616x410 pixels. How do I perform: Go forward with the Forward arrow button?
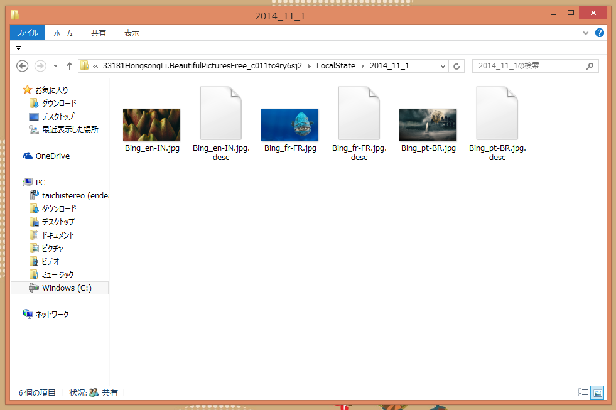click(40, 66)
